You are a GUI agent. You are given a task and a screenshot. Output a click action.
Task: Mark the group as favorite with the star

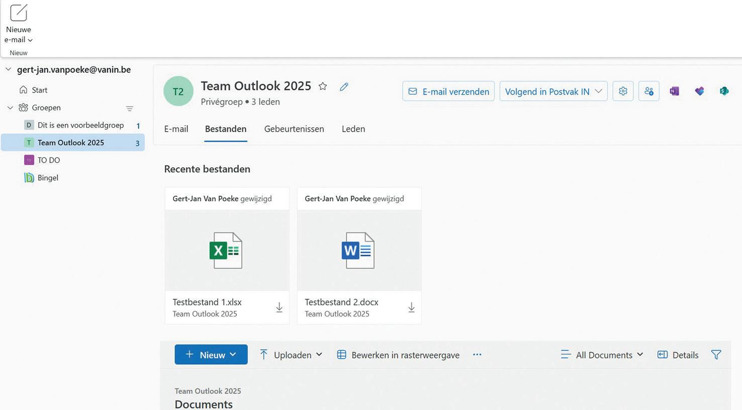click(323, 87)
